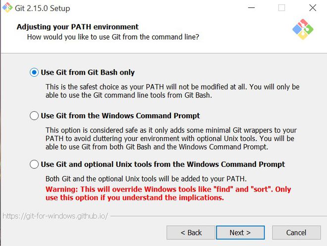
Task: Cancel the Git installation
Action: (296, 233)
